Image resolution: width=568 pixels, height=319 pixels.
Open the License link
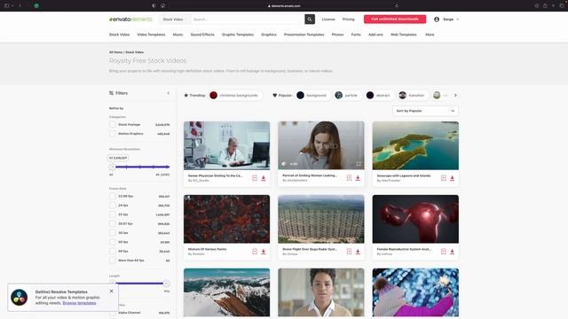tap(328, 19)
